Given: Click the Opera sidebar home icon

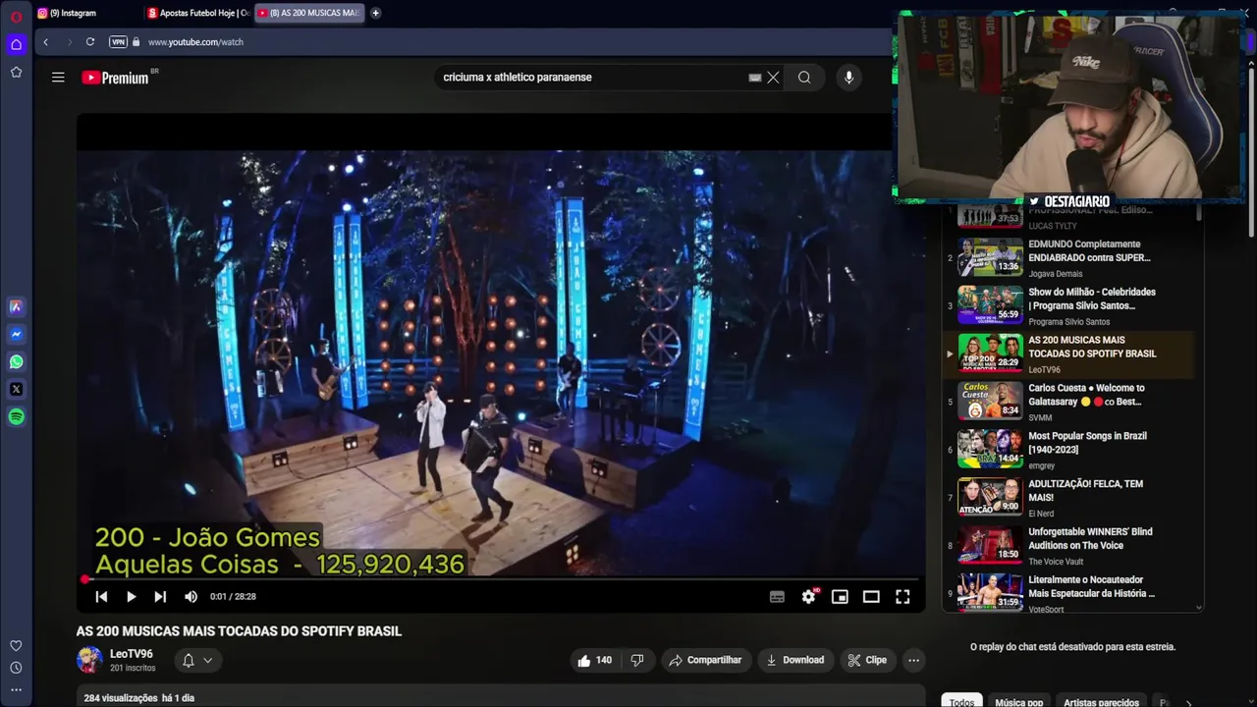Looking at the screenshot, I should (x=16, y=44).
